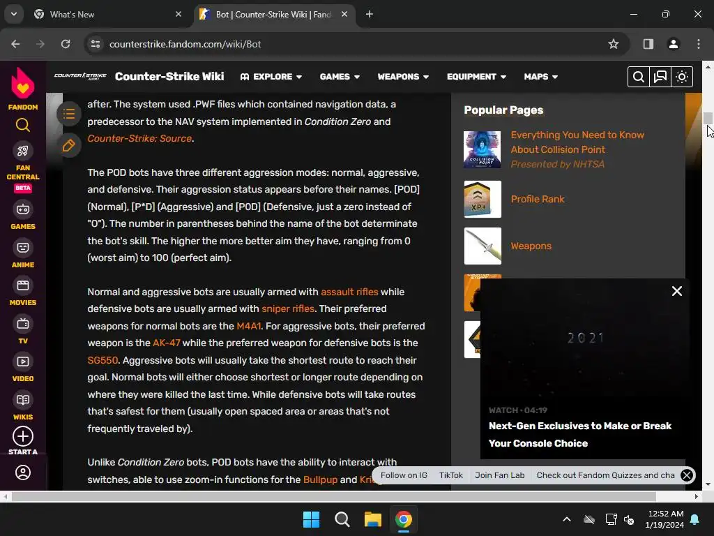This screenshot has height=536, width=714.
Task: Open the wiki discussions speech bubble icon
Action: (x=660, y=77)
